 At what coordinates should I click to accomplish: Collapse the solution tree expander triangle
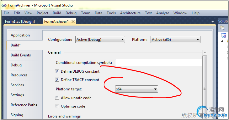point(222,41)
